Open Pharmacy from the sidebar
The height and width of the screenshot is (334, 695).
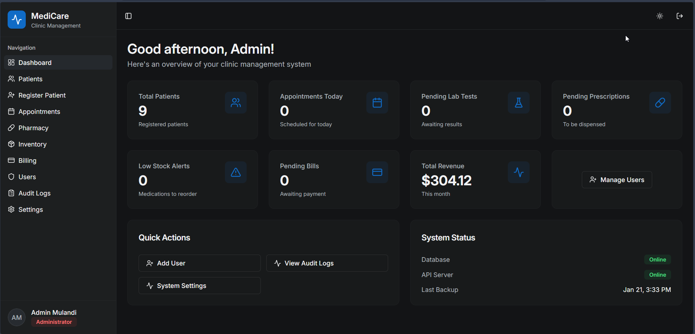(33, 128)
